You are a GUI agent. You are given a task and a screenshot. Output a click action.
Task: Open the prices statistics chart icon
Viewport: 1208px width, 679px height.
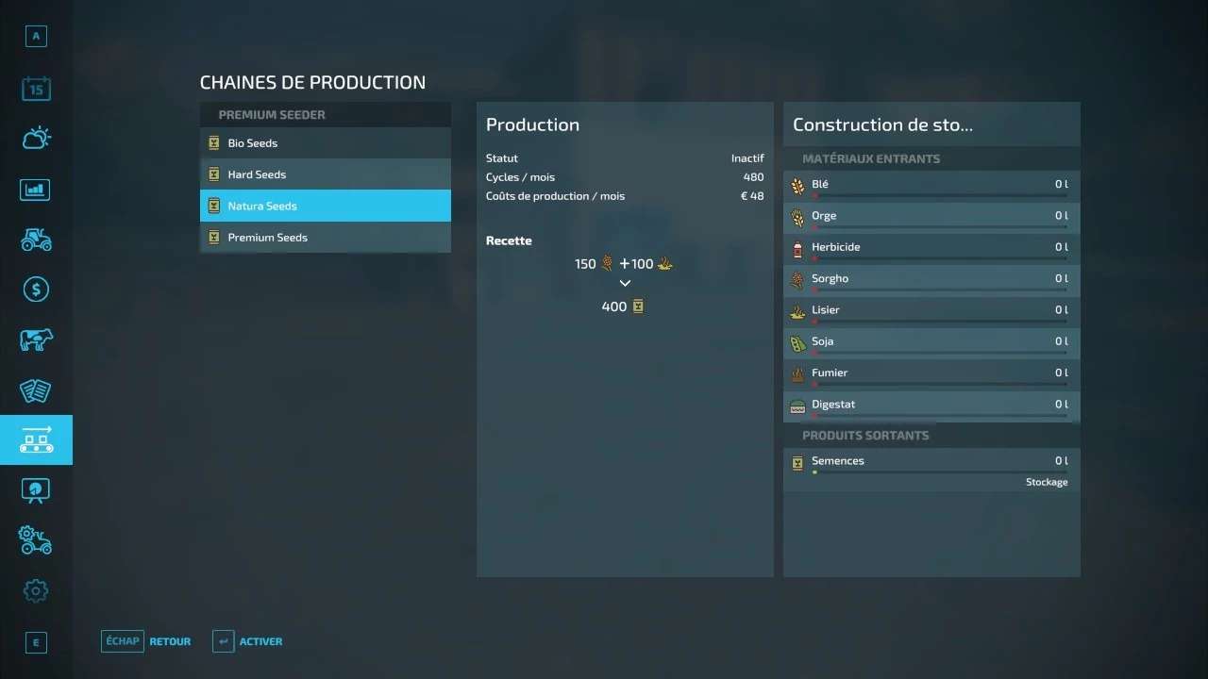pos(36,190)
